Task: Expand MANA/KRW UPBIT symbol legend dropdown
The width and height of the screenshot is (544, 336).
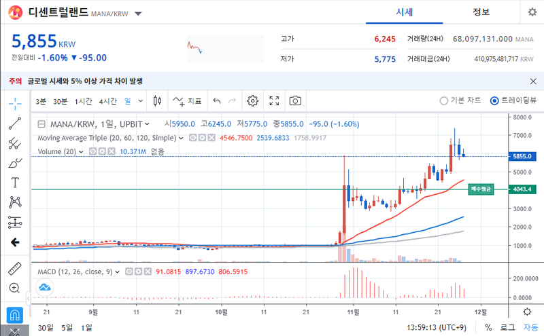Action: tap(147, 124)
